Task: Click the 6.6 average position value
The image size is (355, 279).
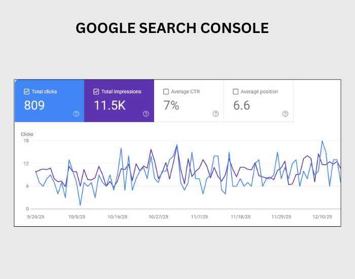Action: point(242,106)
